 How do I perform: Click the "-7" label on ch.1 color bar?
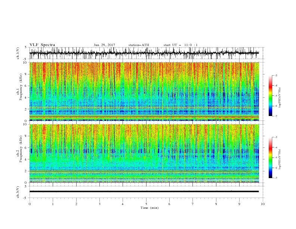click(x=275, y=116)
